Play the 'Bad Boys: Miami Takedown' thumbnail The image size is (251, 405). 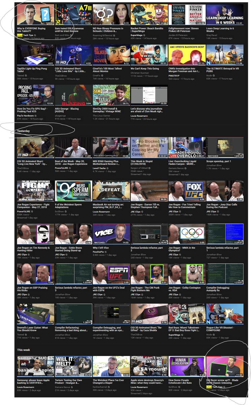click(187, 314)
